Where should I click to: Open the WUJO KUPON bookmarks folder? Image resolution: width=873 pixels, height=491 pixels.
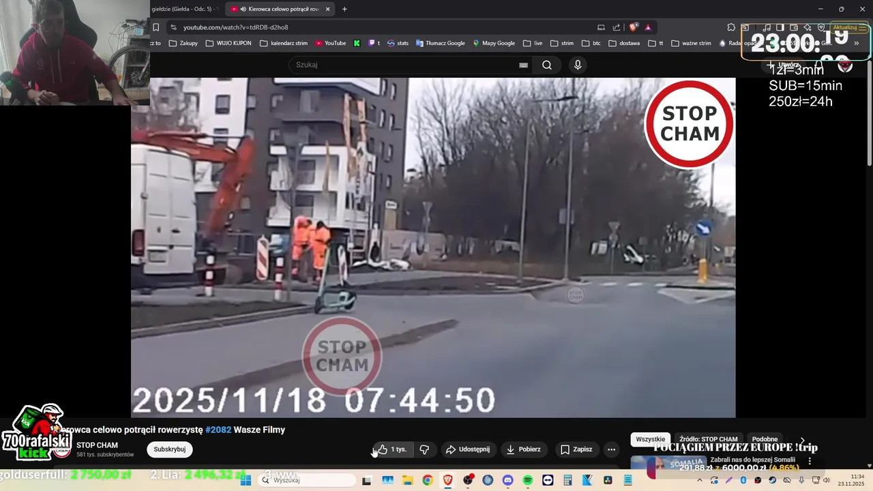228,43
